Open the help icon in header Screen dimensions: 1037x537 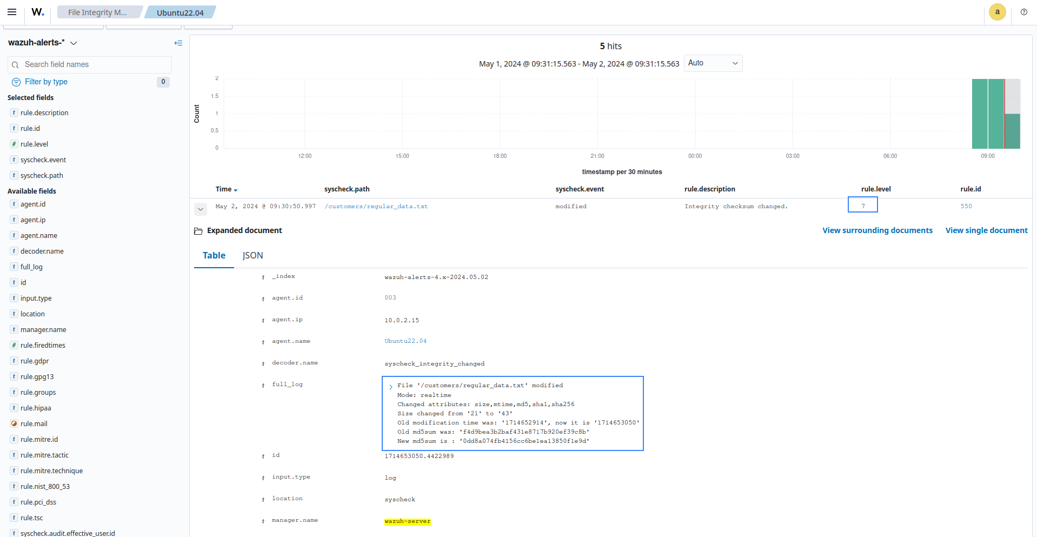coord(1023,12)
